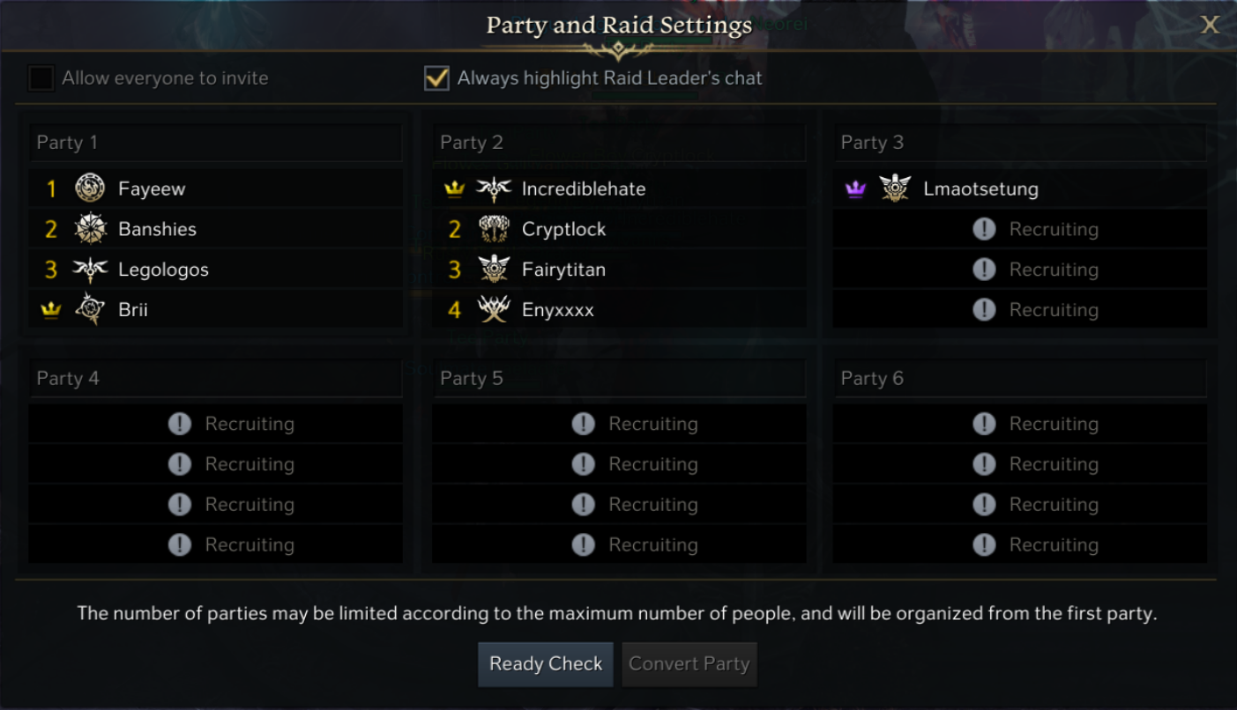Click the class icon beside Fayeew
The width and height of the screenshot is (1237, 710).
tap(90, 188)
